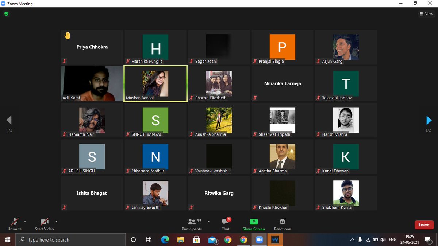Click the Ritwika Garg name tile
The height and width of the screenshot is (246, 438).
tap(219, 193)
